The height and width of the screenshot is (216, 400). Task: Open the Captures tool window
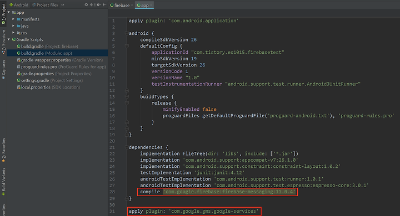pos(3,69)
